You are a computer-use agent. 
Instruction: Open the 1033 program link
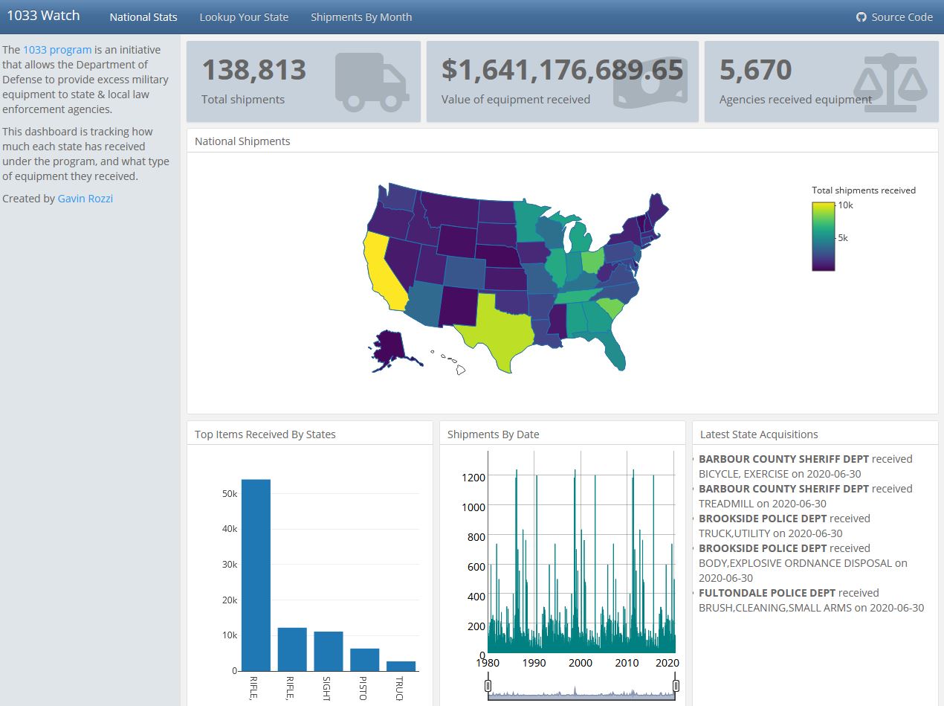(57, 50)
